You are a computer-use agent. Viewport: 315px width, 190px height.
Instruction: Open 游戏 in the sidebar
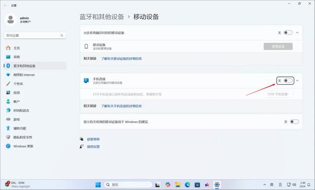[35, 119]
